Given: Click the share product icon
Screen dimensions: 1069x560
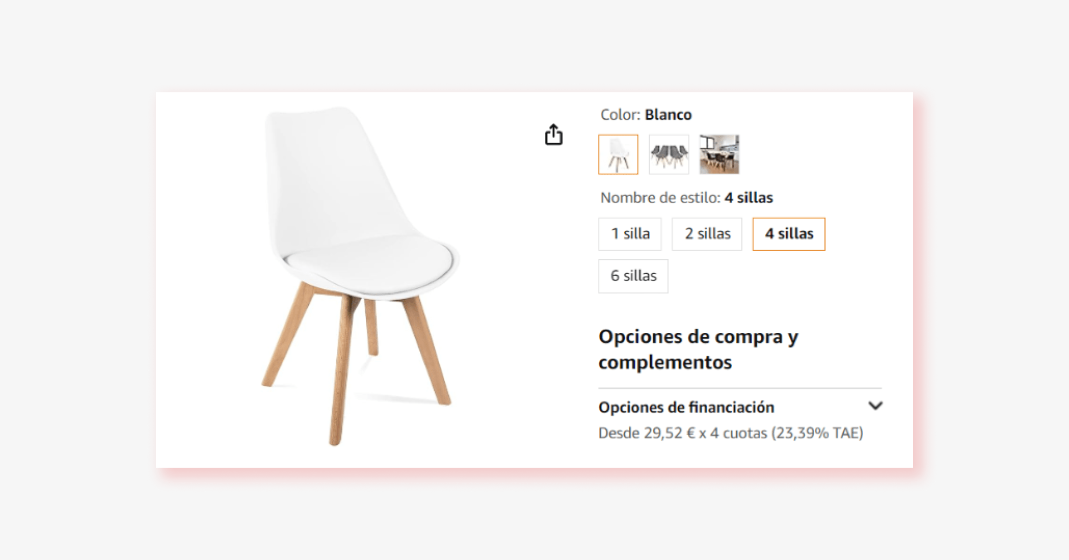Looking at the screenshot, I should 555,134.
